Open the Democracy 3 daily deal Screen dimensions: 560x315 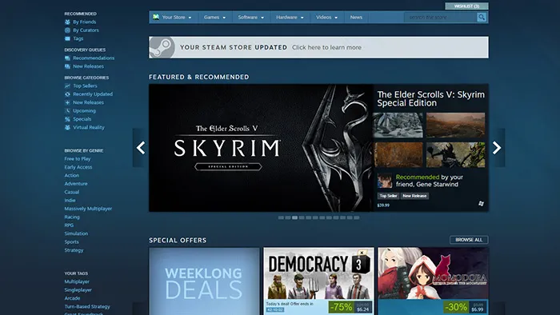[x=318, y=281]
